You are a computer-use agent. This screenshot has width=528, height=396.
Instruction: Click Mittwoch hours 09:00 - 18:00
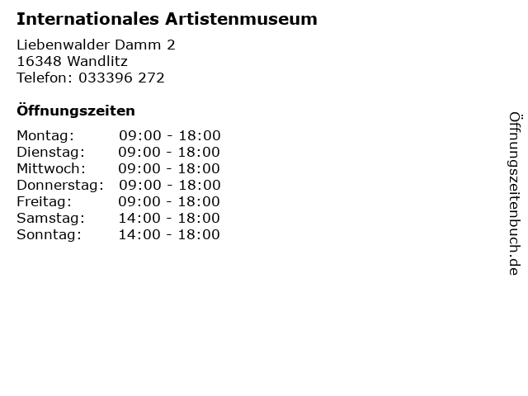169,168
